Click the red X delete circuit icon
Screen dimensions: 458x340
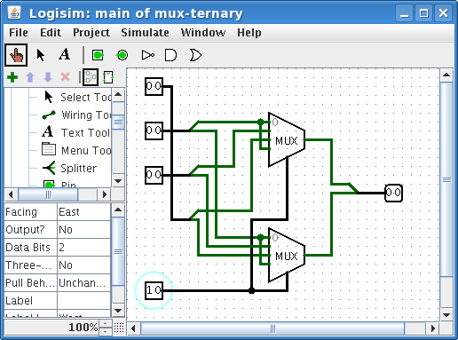pos(65,77)
